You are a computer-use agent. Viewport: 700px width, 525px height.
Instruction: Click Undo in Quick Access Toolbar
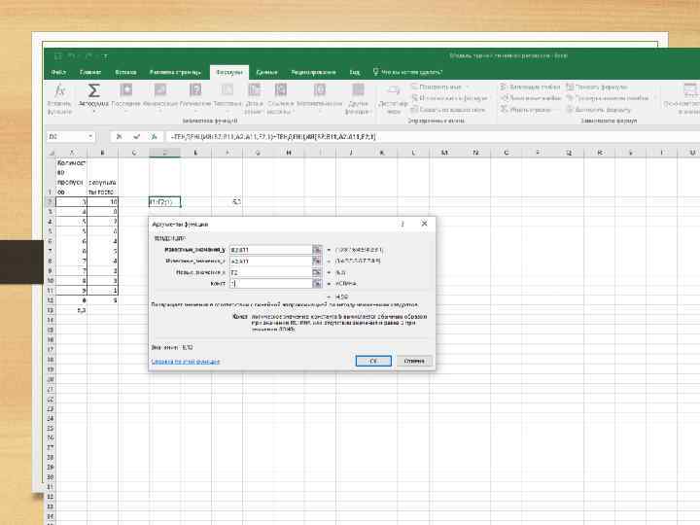(x=72, y=56)
